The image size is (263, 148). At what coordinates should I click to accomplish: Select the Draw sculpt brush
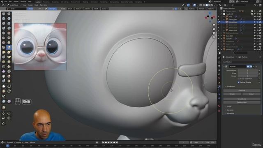tap(4, 14)
